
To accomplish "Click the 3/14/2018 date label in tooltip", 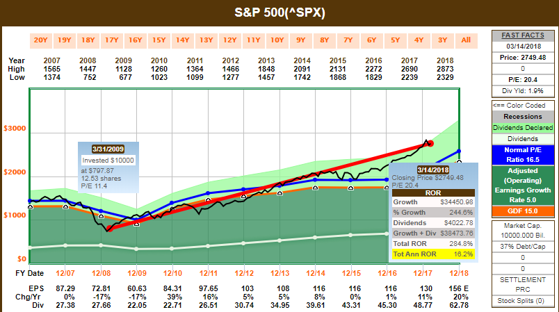I will (432, 170).
